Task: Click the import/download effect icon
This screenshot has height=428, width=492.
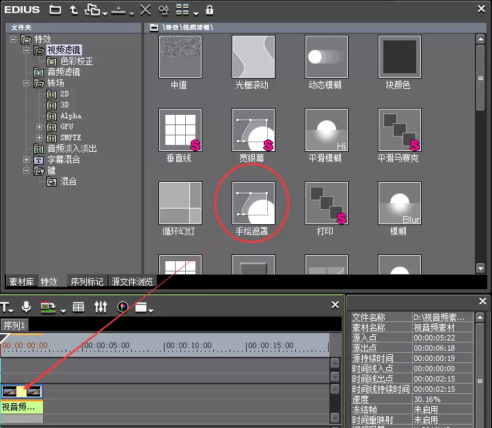Action: point(119,10)
